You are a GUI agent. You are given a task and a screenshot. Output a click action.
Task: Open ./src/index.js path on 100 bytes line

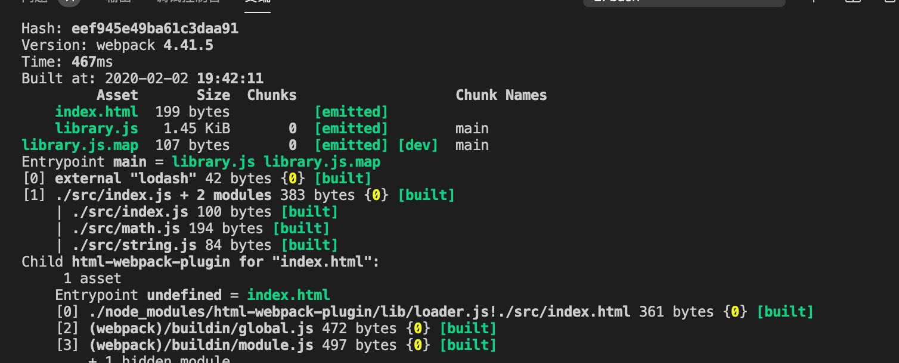(131, 212)
